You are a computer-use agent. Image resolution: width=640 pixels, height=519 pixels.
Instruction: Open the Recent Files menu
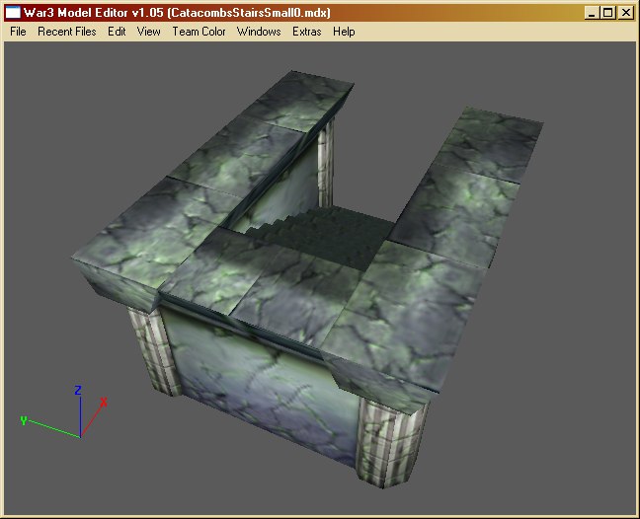tap(67, 32)
